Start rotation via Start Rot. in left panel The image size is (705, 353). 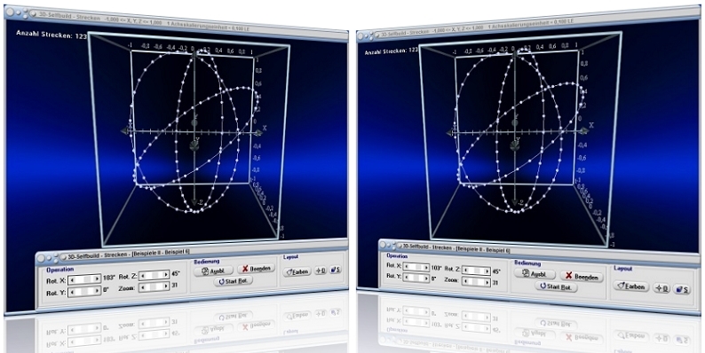pyautogui.click(x=233, y=281)
